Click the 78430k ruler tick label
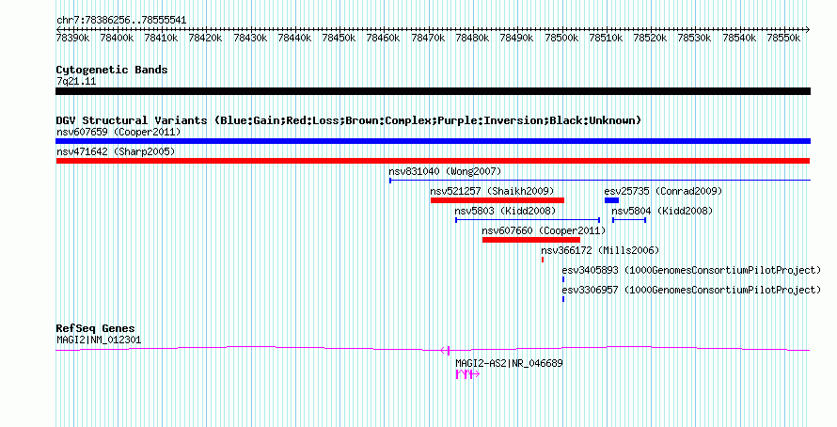Screen dimensions: 837x427 coord(250,38)
